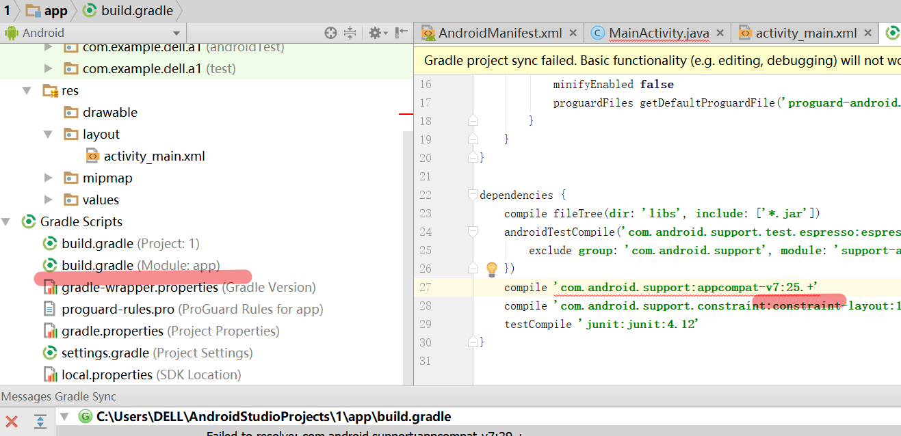
Task: Close the MainActivity.java tab
Action: pyautogui.click(x=720, y=33)
